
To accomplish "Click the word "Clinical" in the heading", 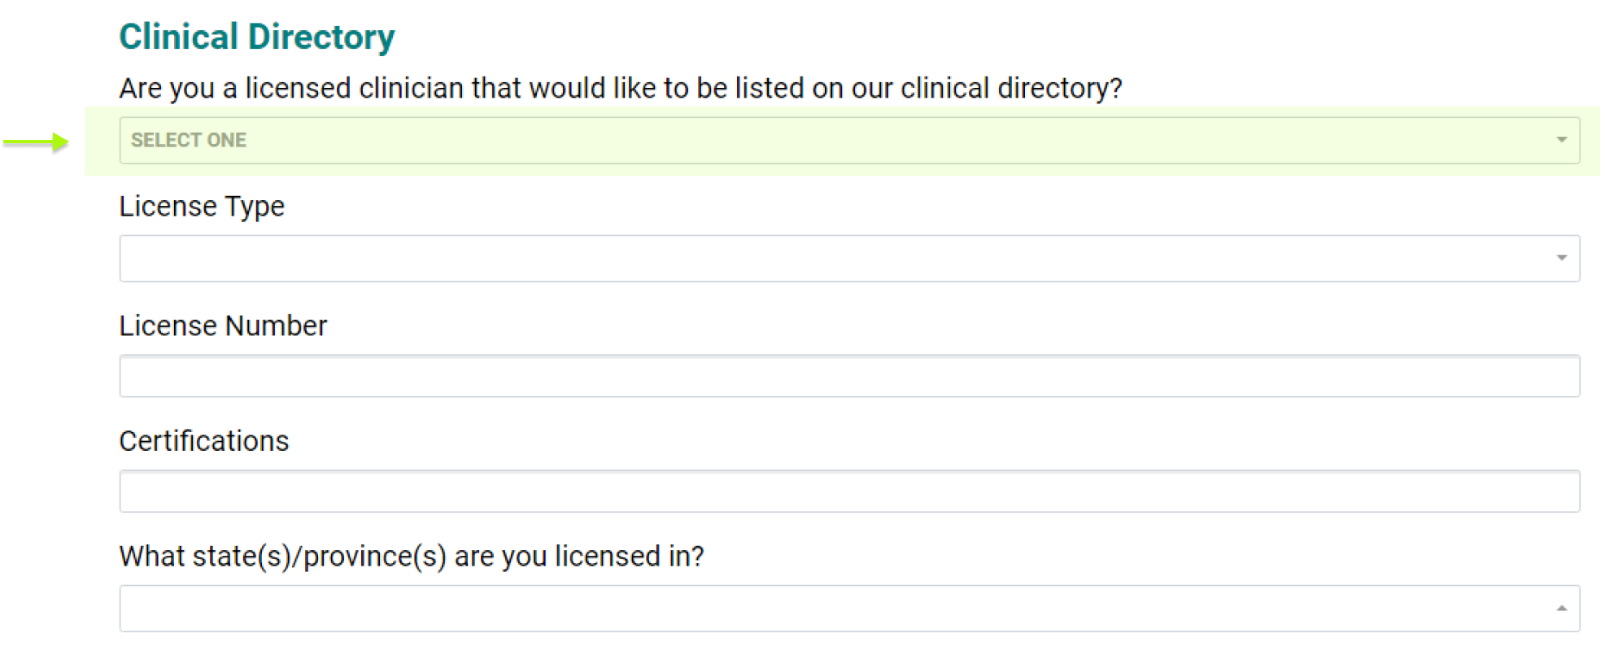I will click(178, 37).
